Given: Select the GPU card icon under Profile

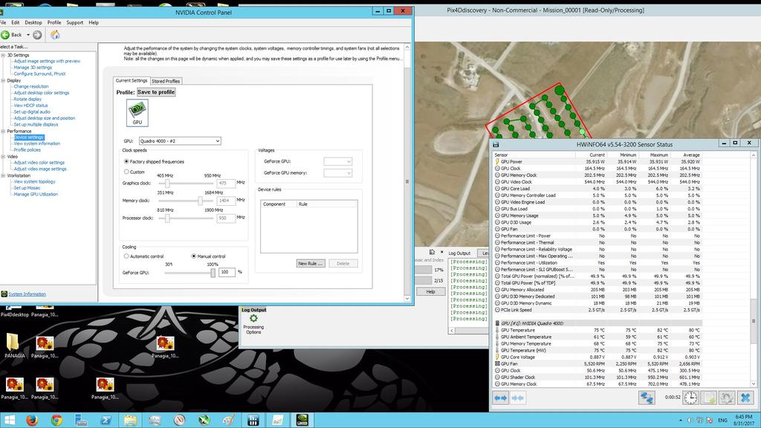Looking at the screenshot, I should pyautogui.click(x=137, y=113).
